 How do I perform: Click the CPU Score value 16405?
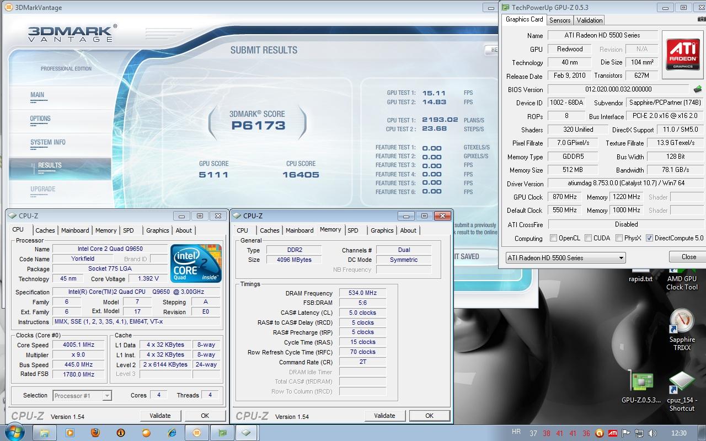point(301,175)
